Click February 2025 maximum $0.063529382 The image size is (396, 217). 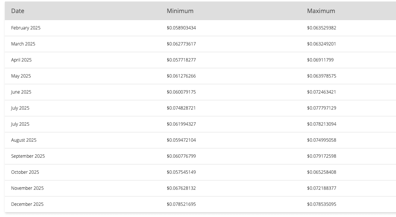coord(321,28)
